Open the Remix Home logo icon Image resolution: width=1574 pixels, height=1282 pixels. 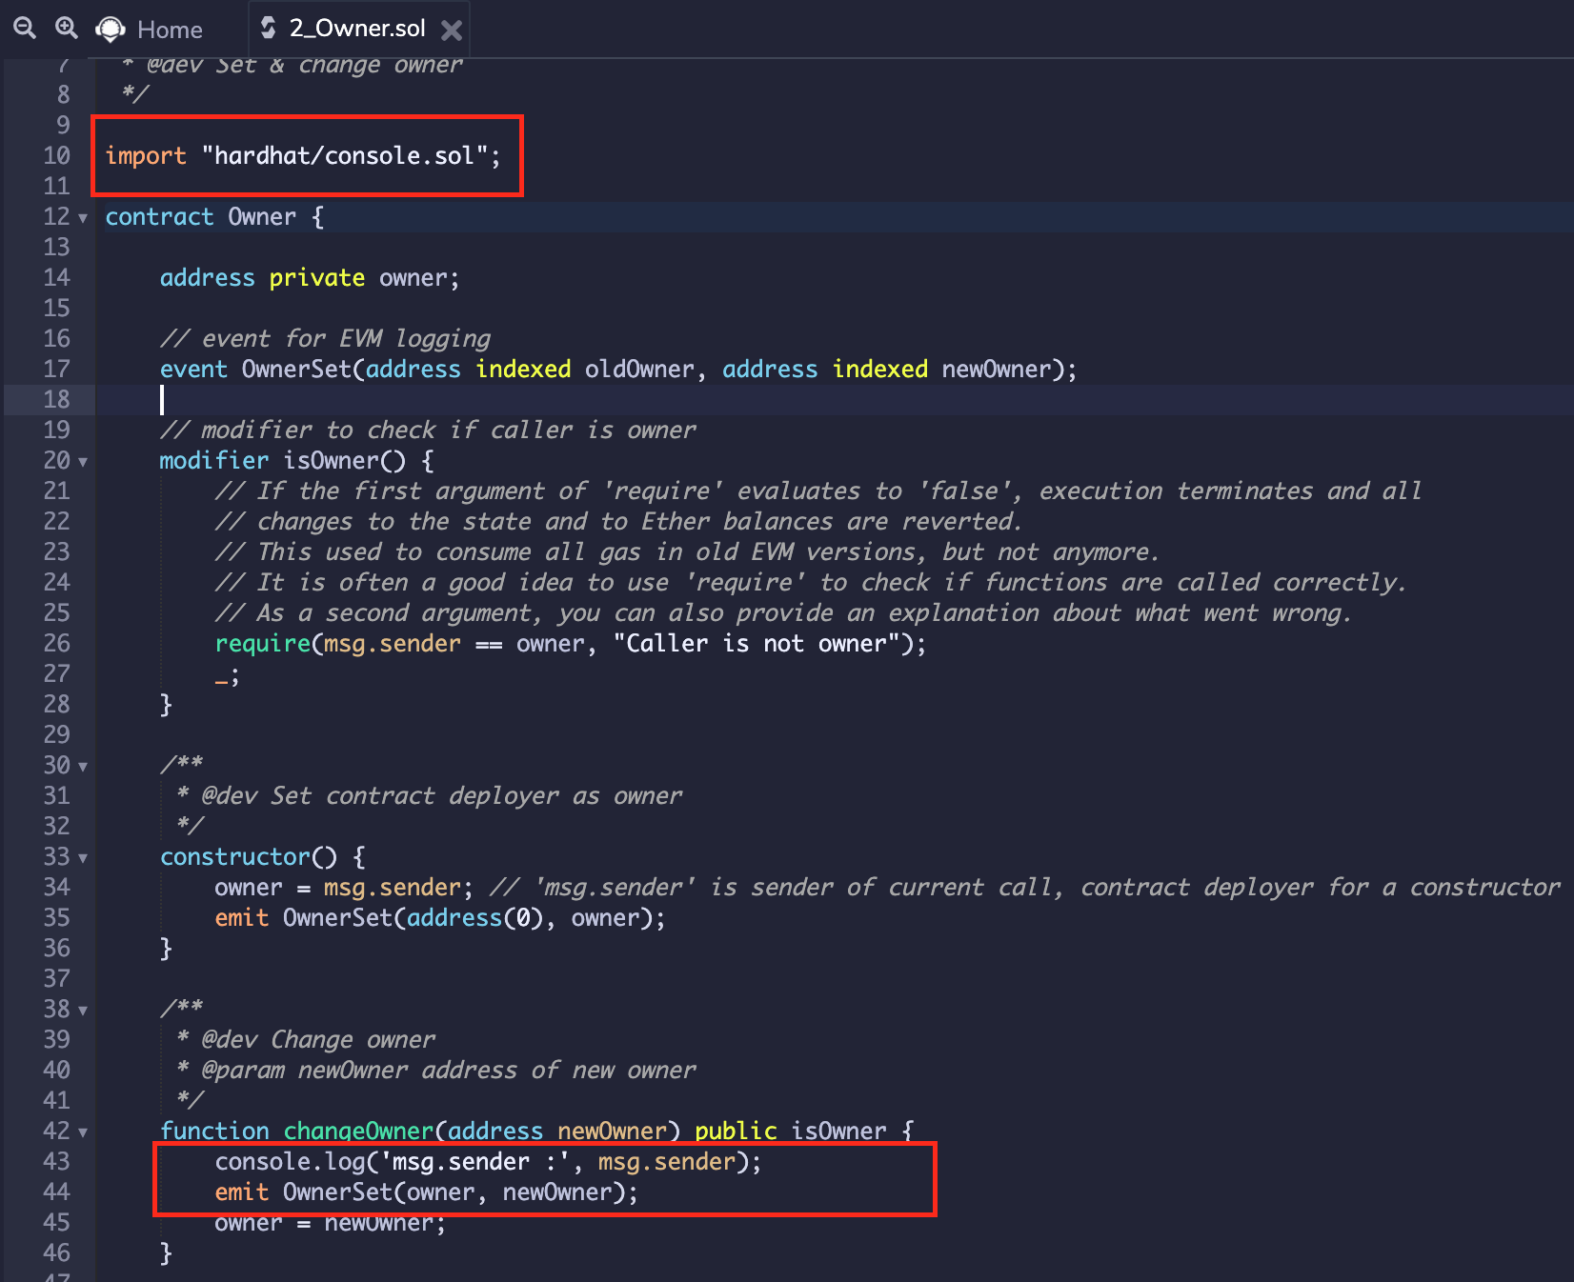111,30
